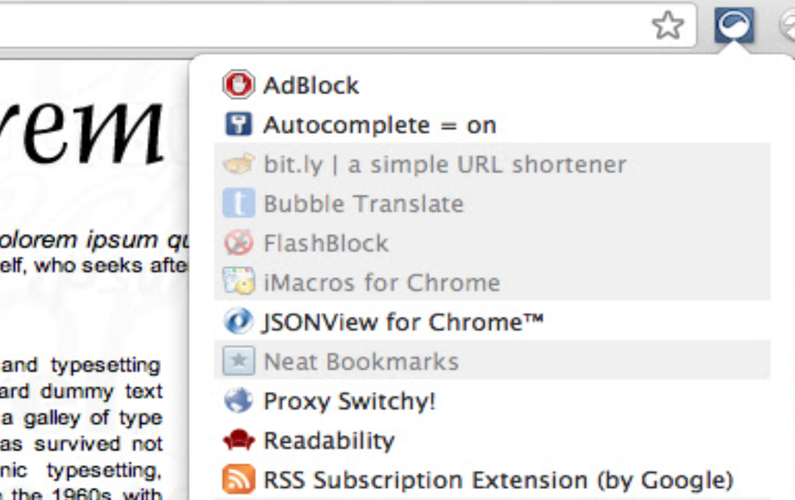Click the FlashBlock icon in the list

238,244
